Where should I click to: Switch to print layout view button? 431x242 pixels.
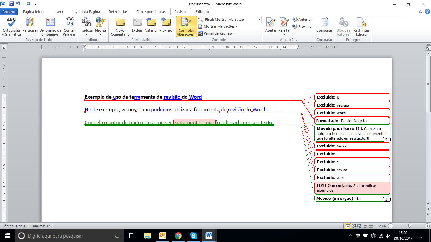coord(348,226)
